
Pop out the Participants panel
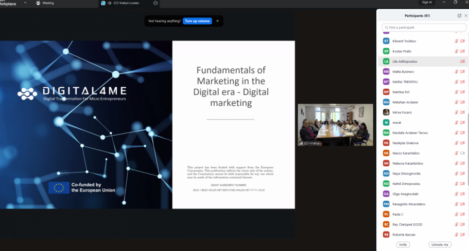459,16
